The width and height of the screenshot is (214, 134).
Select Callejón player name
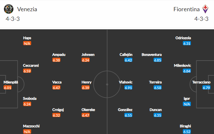pos(126,54)
